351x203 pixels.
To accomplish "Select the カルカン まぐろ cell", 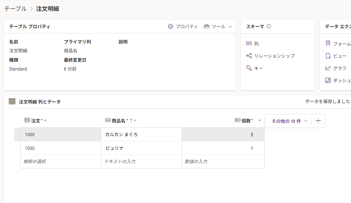I will pos(141,135).
